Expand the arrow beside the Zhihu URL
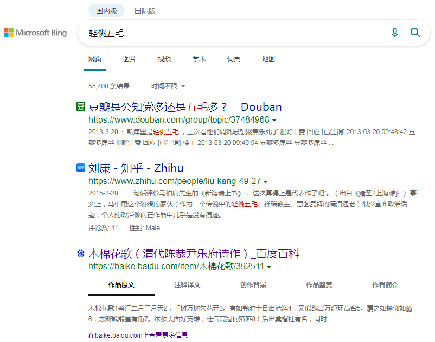Screen dimensions: 435x342 [x=265, y=182]
